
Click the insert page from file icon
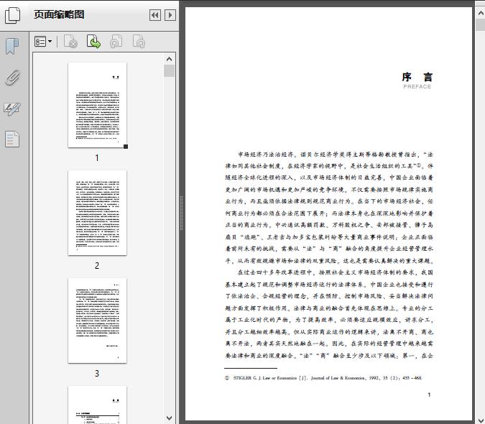coord(93,42)
